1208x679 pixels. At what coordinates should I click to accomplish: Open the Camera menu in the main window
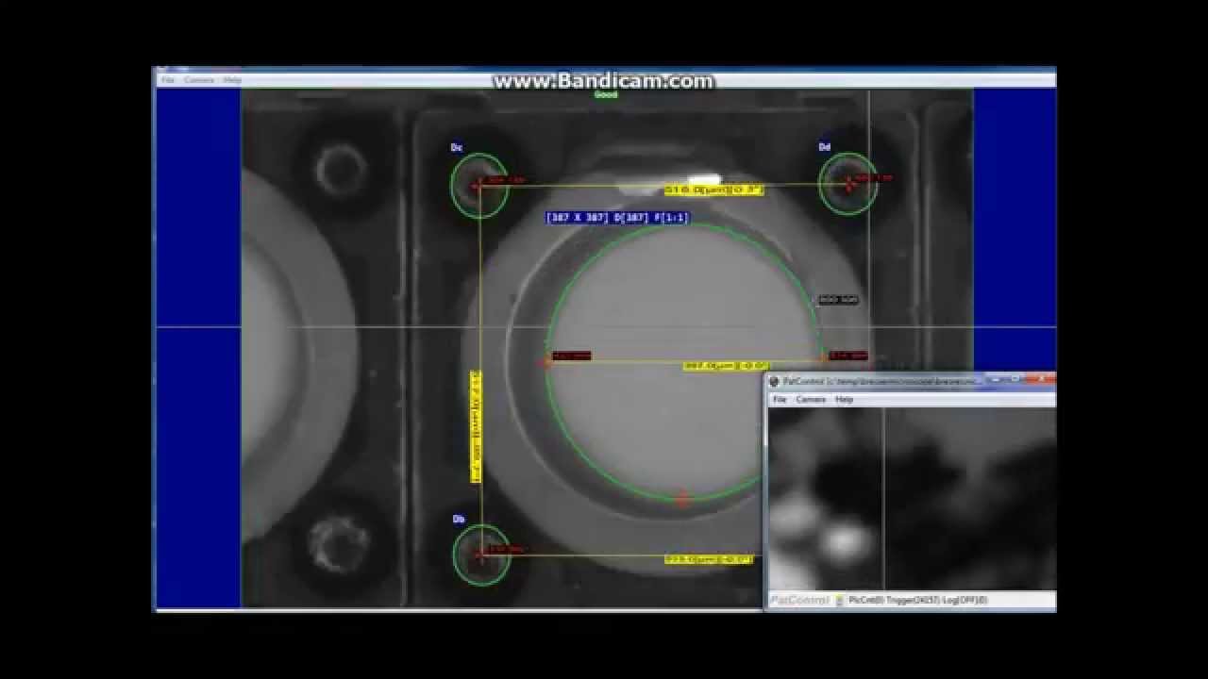click(x=199, y=80)
